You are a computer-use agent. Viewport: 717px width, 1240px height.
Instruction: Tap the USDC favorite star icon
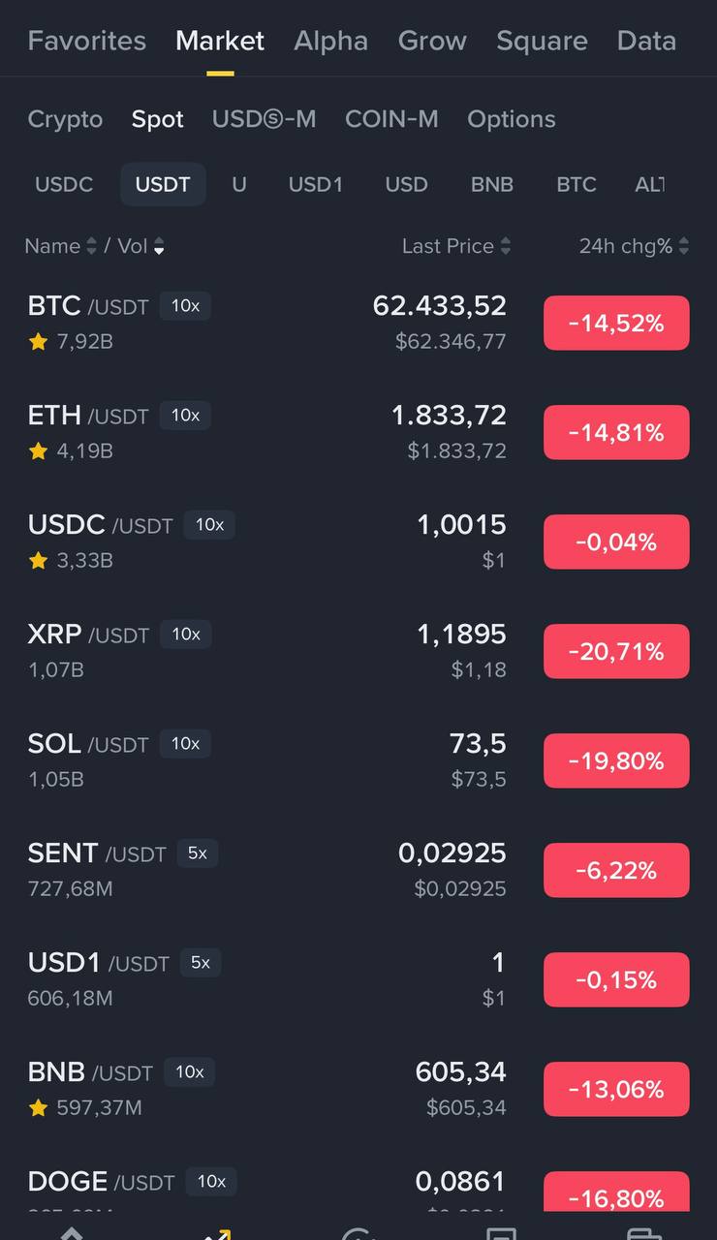[x=39, y=560]
